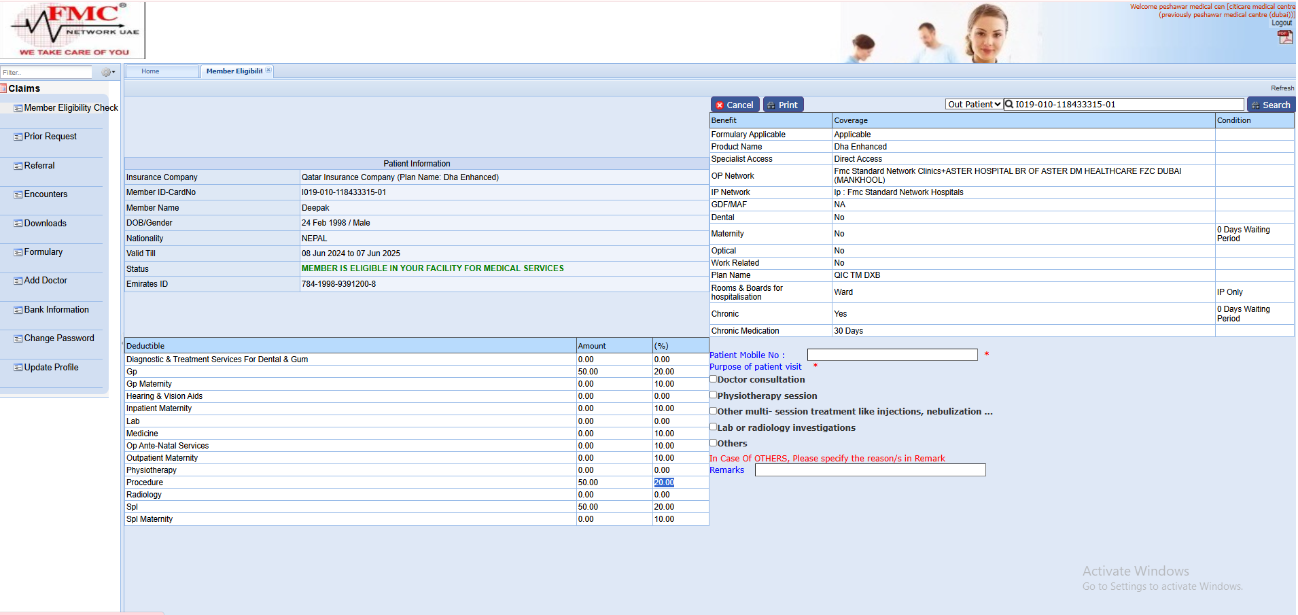1298x615 pixels.
Task: Open the Out Patient dropdown
Action: [973, 105]
